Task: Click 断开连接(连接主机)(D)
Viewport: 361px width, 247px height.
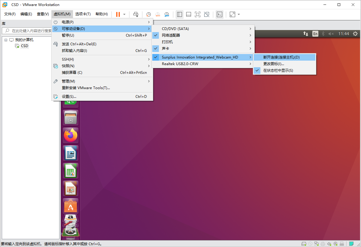Action: coord(285,57)
